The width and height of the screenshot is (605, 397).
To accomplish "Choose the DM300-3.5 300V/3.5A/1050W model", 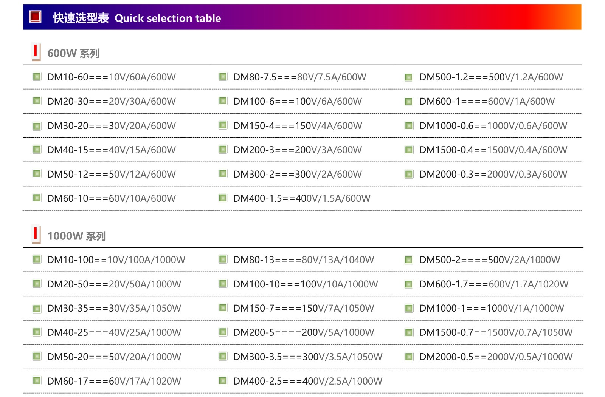I will tap(307, 357).
